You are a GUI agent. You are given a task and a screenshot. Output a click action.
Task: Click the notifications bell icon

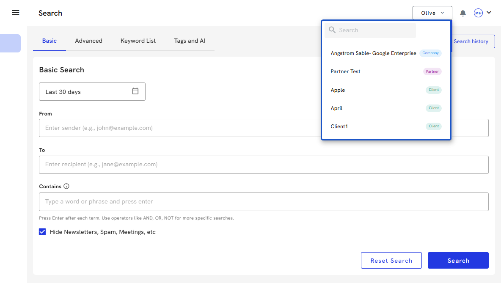coord(463,13)
